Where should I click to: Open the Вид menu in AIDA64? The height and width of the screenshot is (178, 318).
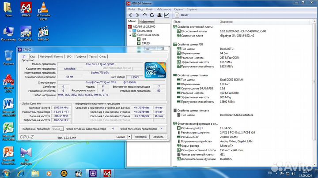pos(140,9)
